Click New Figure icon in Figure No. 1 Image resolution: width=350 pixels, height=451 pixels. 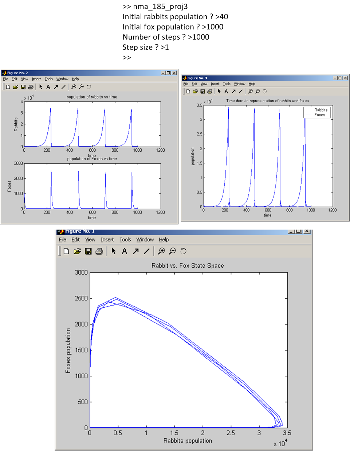(x=66, y=251)
